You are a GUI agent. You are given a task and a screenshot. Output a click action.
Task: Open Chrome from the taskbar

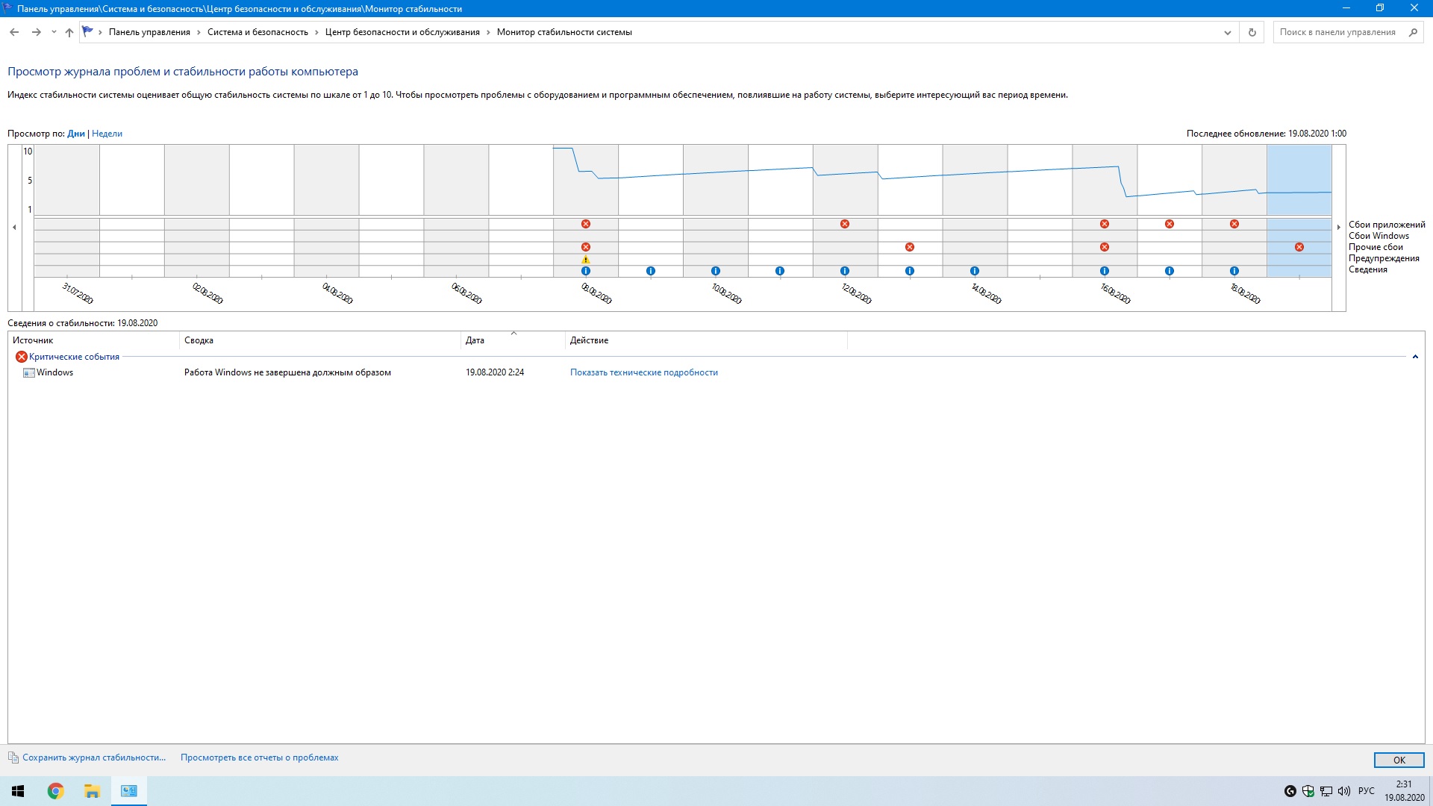click(x=56, y=791)
